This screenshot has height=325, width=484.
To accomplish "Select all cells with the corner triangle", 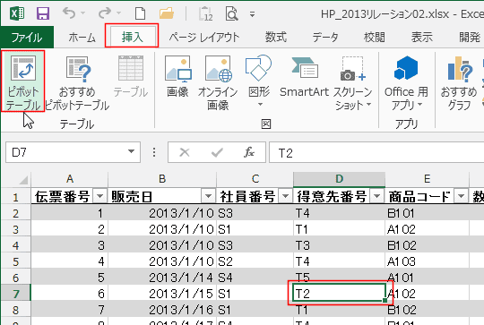I will pos(23,179).
